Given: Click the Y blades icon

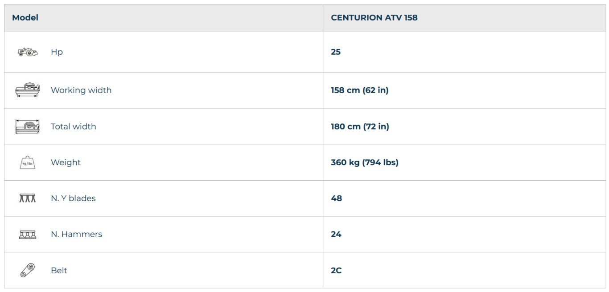Looking at the screenshot, I should click(x=27, y=199).
